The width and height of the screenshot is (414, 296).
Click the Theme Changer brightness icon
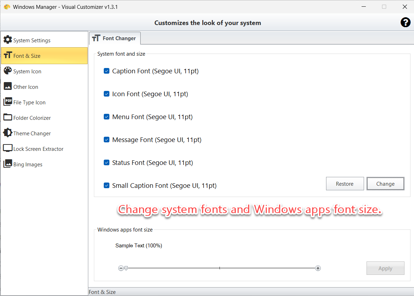pyautogui.click(x=8, y=132)
